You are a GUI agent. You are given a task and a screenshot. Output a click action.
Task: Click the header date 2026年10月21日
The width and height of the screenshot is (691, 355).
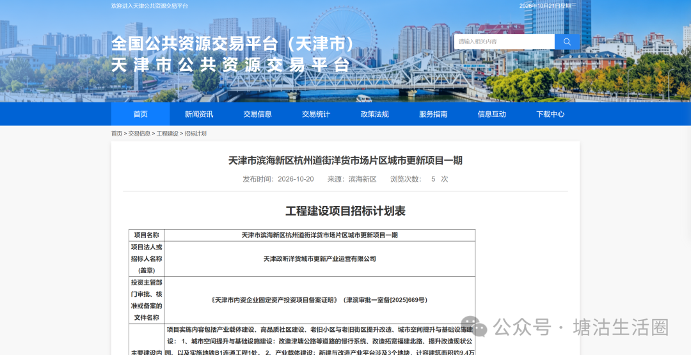pos(548,6)
